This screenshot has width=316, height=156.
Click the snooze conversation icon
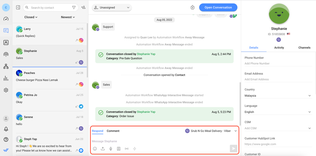point(192,7)
